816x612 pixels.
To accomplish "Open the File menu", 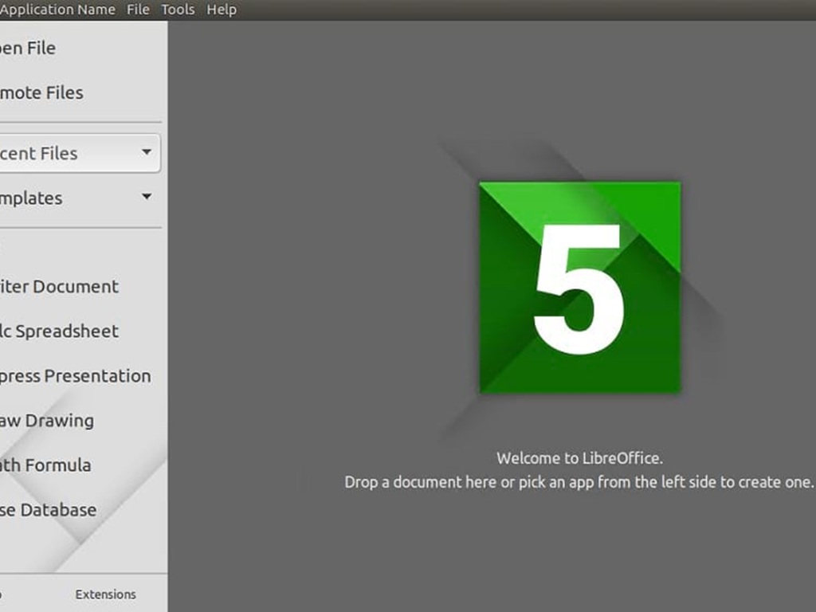I will point(138,10).
